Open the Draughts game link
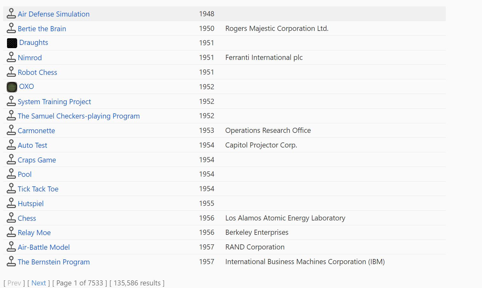 click(34, 43)
